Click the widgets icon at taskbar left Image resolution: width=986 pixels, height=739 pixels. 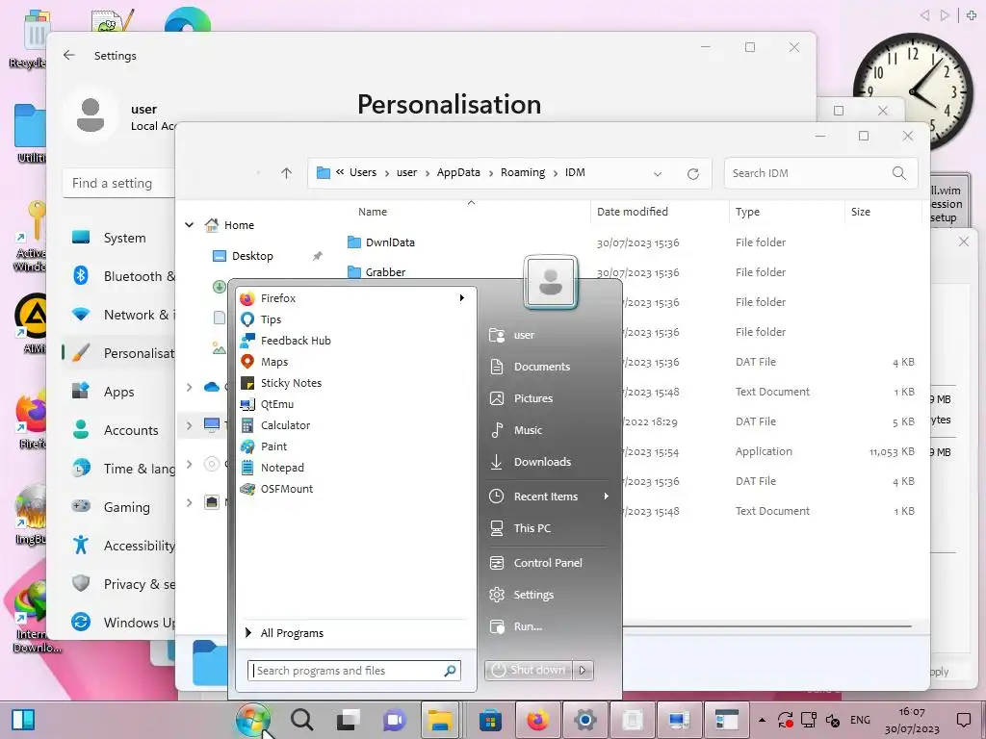point(23,720)
